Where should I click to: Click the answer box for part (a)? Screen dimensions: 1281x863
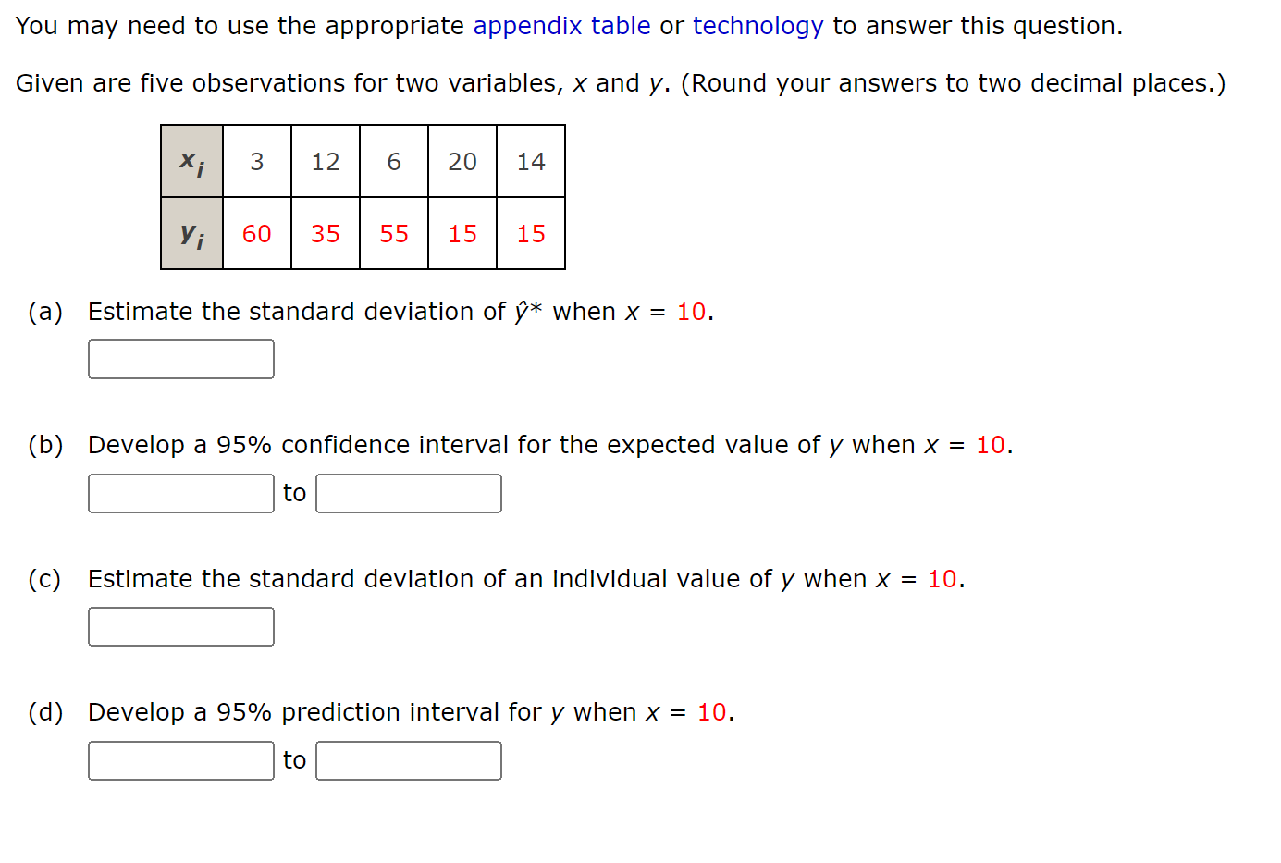point(180,359)
